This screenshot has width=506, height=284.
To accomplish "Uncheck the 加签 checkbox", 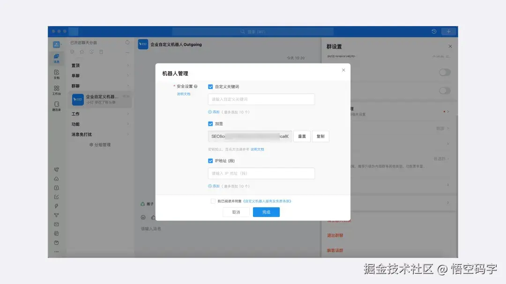I will tap(210, 124).
